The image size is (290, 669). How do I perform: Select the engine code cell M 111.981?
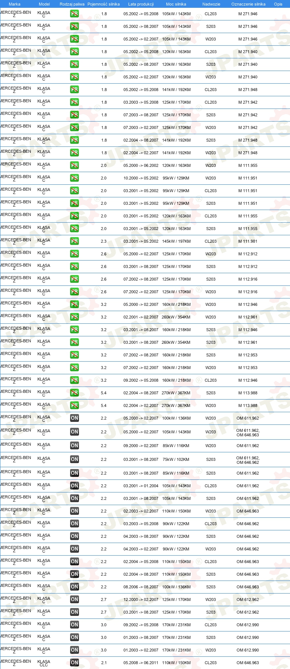click(x=248, y=241)
